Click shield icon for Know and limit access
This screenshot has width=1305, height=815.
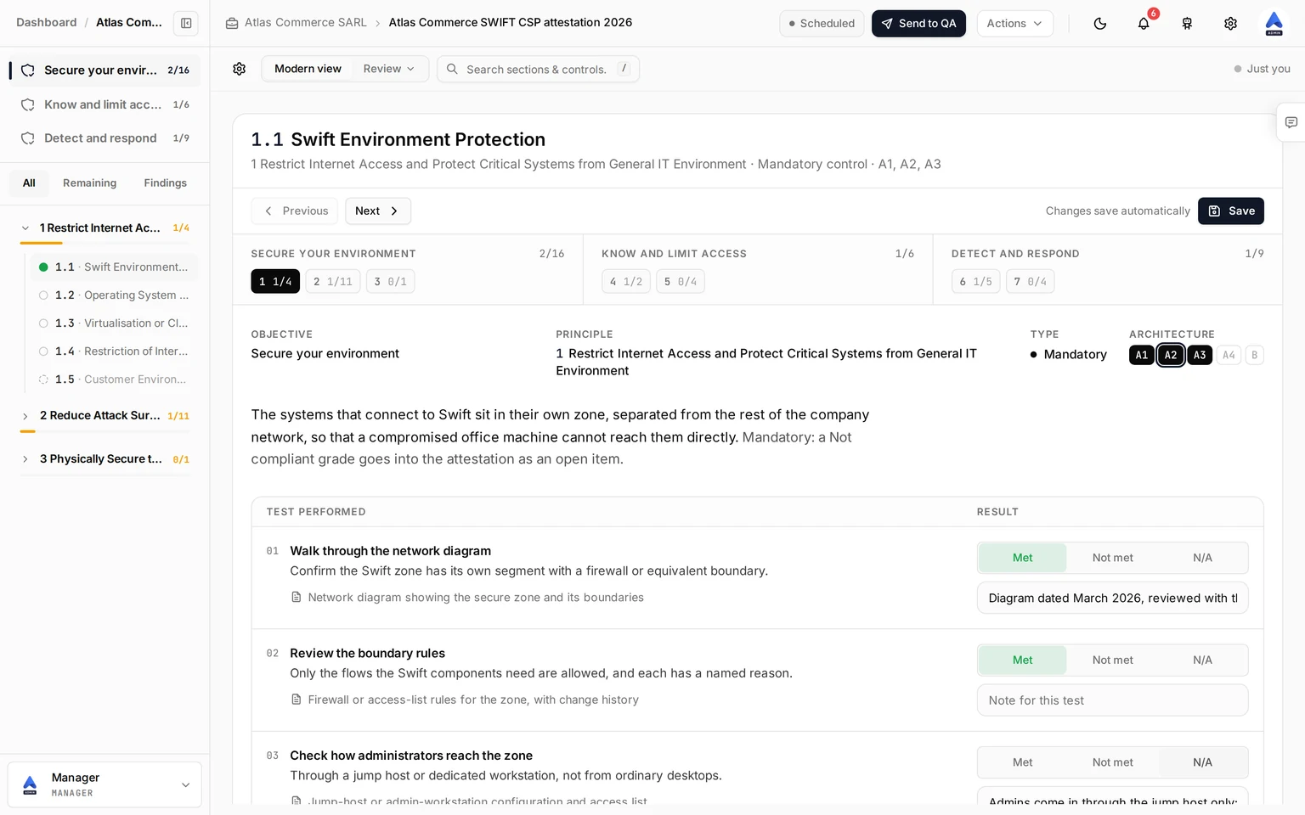pyautogui.click(x=28, y=104)
